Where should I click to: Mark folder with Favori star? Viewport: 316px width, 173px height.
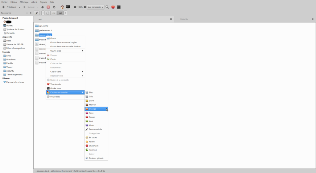pos(96,142)
